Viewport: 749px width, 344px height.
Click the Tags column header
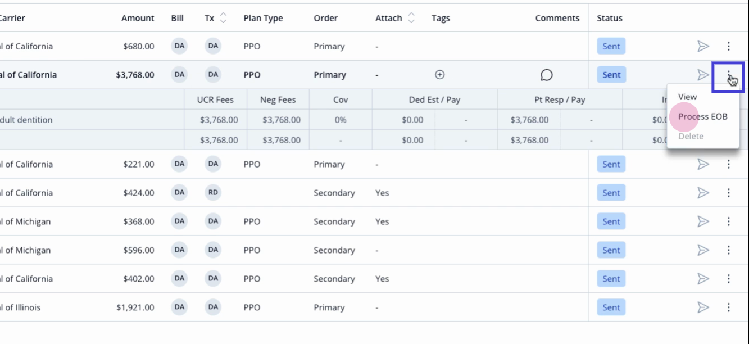pos(441,18)
